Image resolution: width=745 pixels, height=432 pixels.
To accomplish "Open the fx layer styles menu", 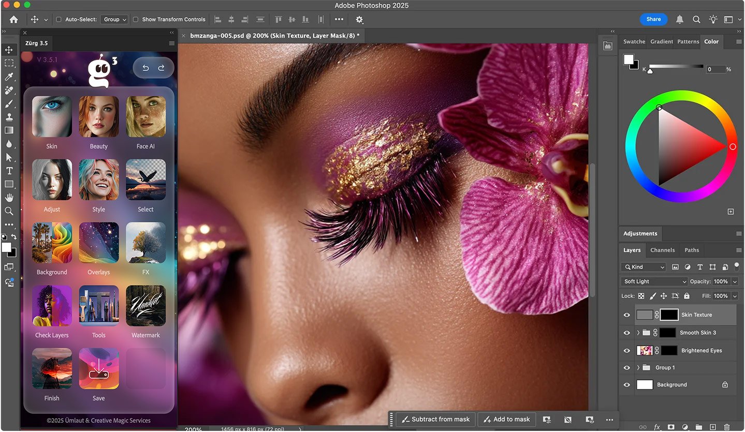I will 656,426.
